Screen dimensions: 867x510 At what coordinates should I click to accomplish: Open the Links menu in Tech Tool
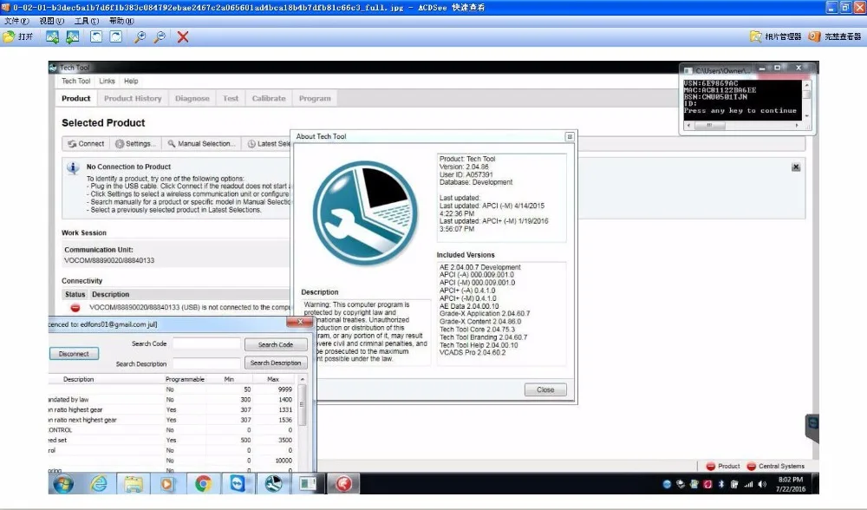(x=107, y=81)
